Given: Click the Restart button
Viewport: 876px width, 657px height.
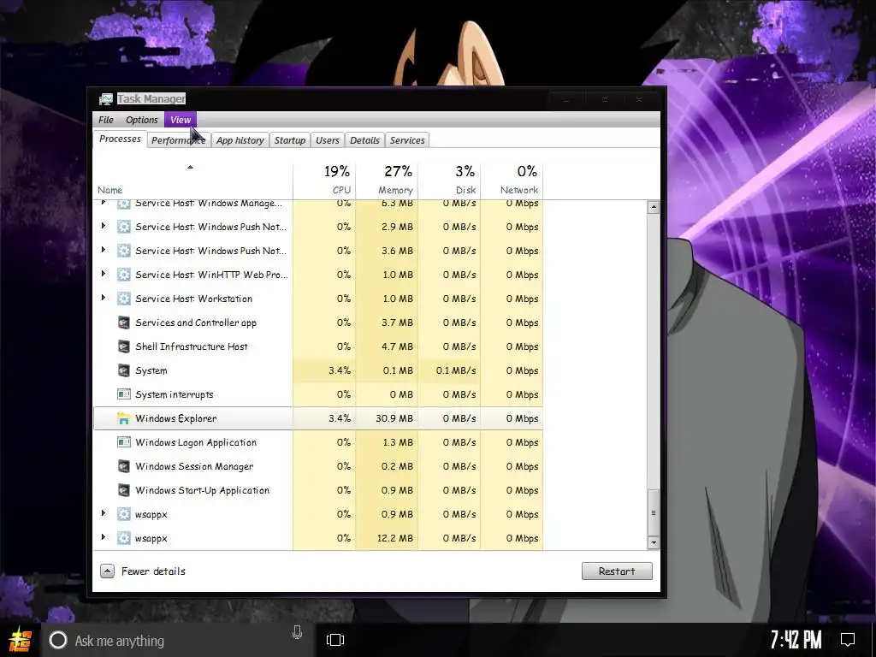Looking at the screenshot, I should point(617,571).
